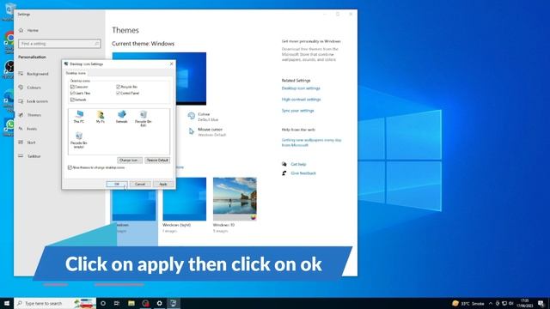The image size is (550, 309).
Task: Toggle Allow themes to change desktop icons
Action: [70, 167]
